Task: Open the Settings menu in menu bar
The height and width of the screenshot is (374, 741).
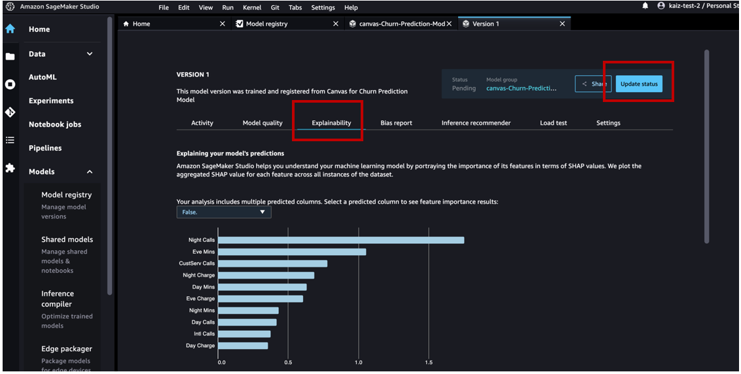Action: point(323,8)
